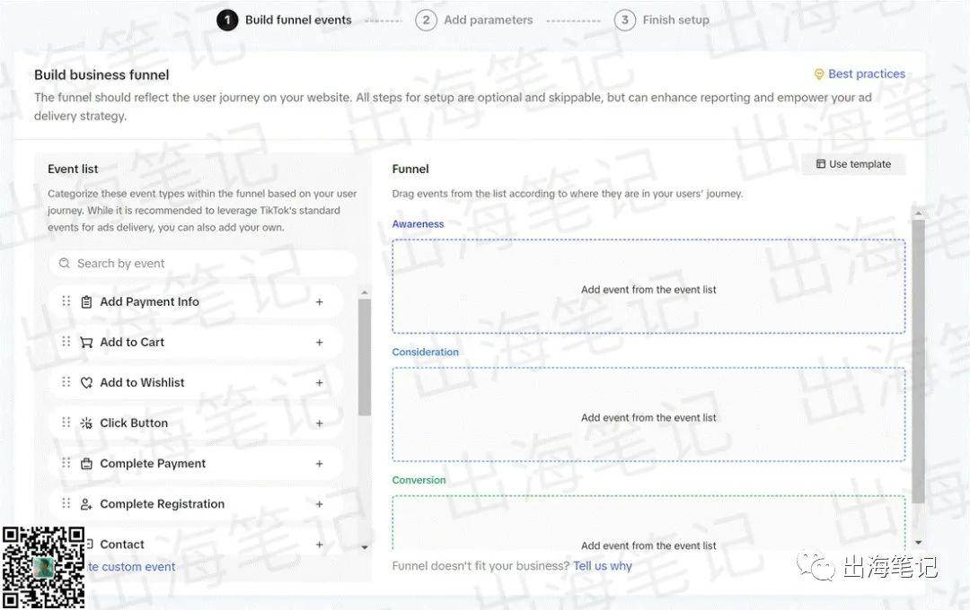970x610 pixels.
Task: Click the Conversion drop zone
Action: (648, 523)
